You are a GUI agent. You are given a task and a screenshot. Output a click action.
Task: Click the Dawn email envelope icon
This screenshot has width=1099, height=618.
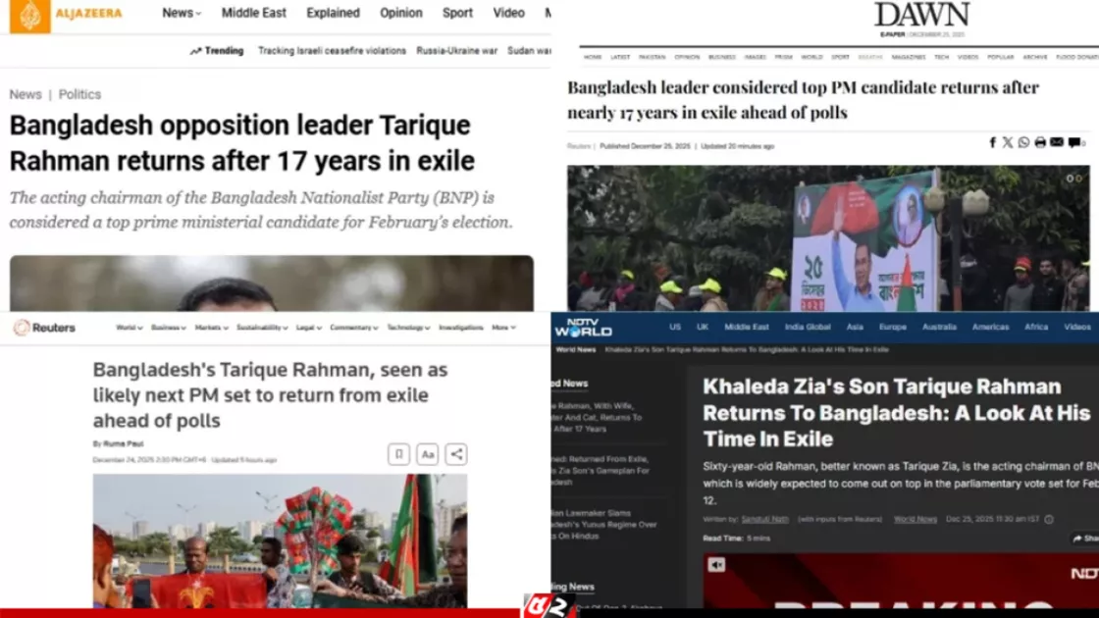point(1056,143)
